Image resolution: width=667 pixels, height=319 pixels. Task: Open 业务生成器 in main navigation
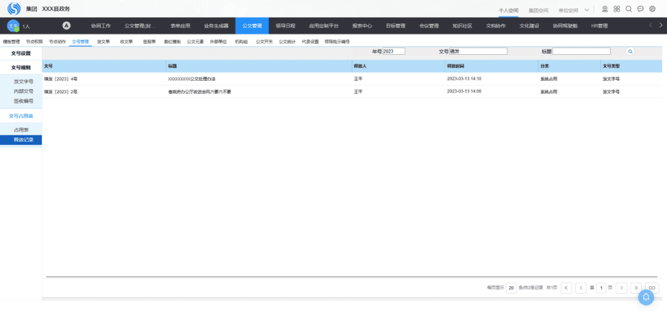[x=216, y=26]
